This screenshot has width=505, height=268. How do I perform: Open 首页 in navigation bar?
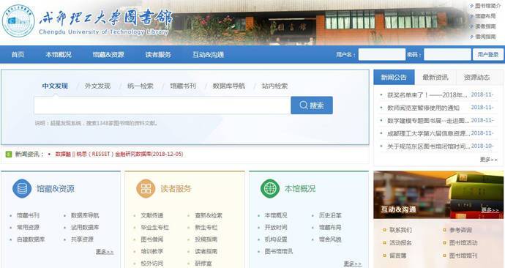pos(18,55)
